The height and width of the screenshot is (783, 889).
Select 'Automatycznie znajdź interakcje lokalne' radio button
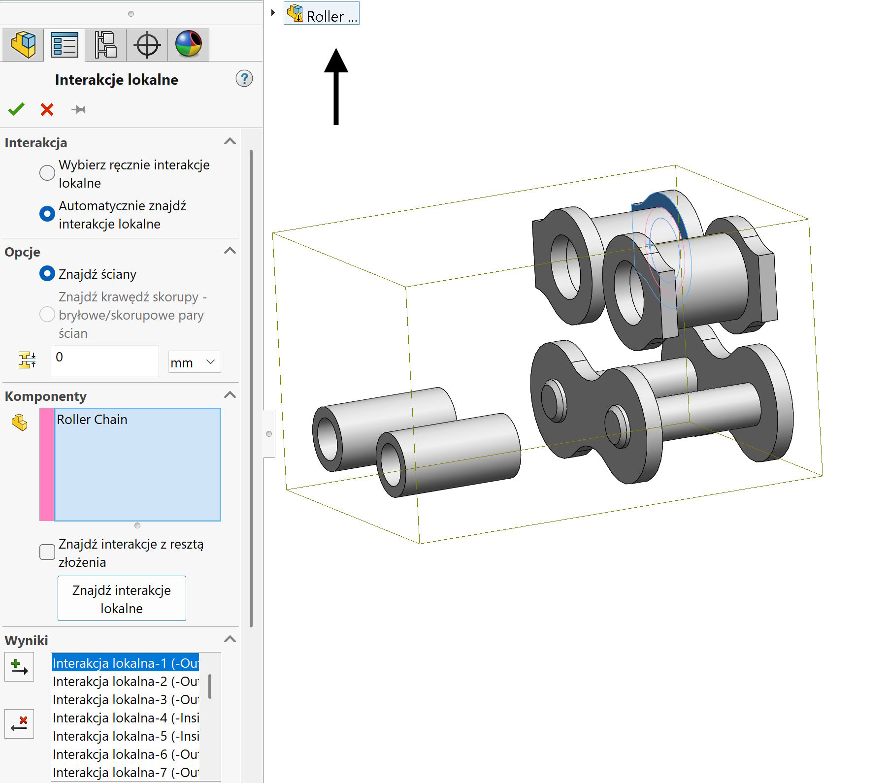point(47,214)
